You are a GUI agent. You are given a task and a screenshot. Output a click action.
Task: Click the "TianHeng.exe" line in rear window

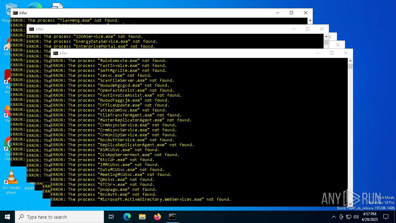tap(65, 20)
